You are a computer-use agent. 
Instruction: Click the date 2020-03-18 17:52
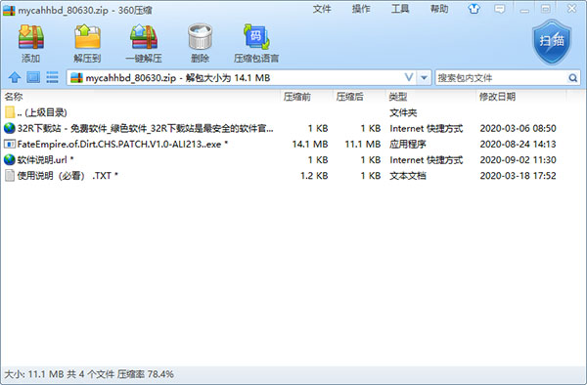(519, 175)
